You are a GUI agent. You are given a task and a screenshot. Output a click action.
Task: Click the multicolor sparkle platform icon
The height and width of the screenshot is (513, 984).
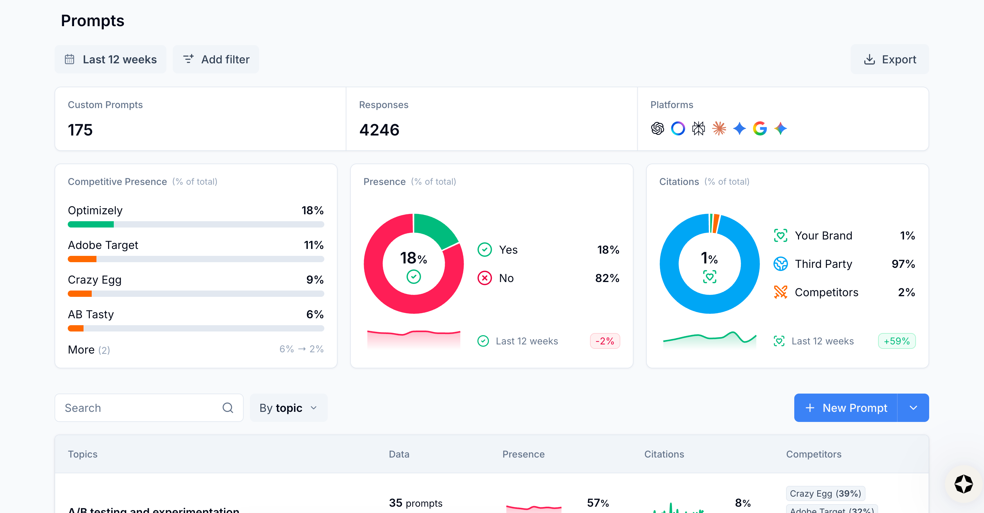point(780,128)
